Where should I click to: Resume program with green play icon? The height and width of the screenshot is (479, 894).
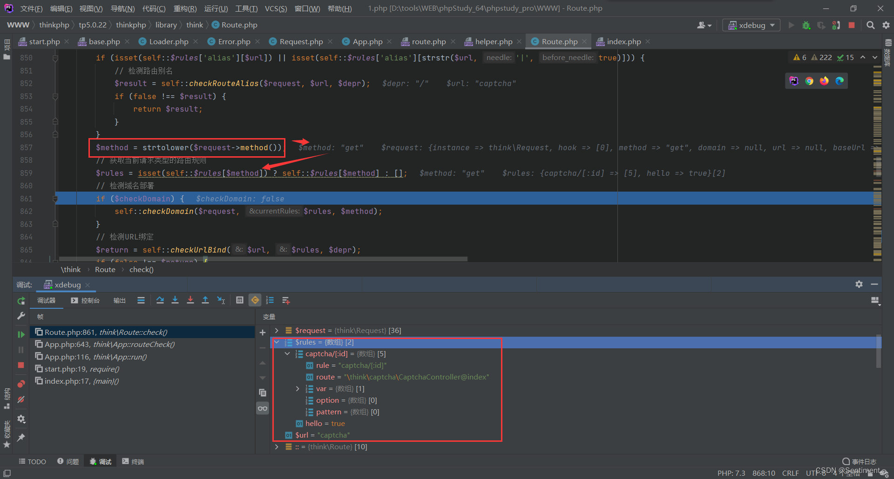pos(21,334)
